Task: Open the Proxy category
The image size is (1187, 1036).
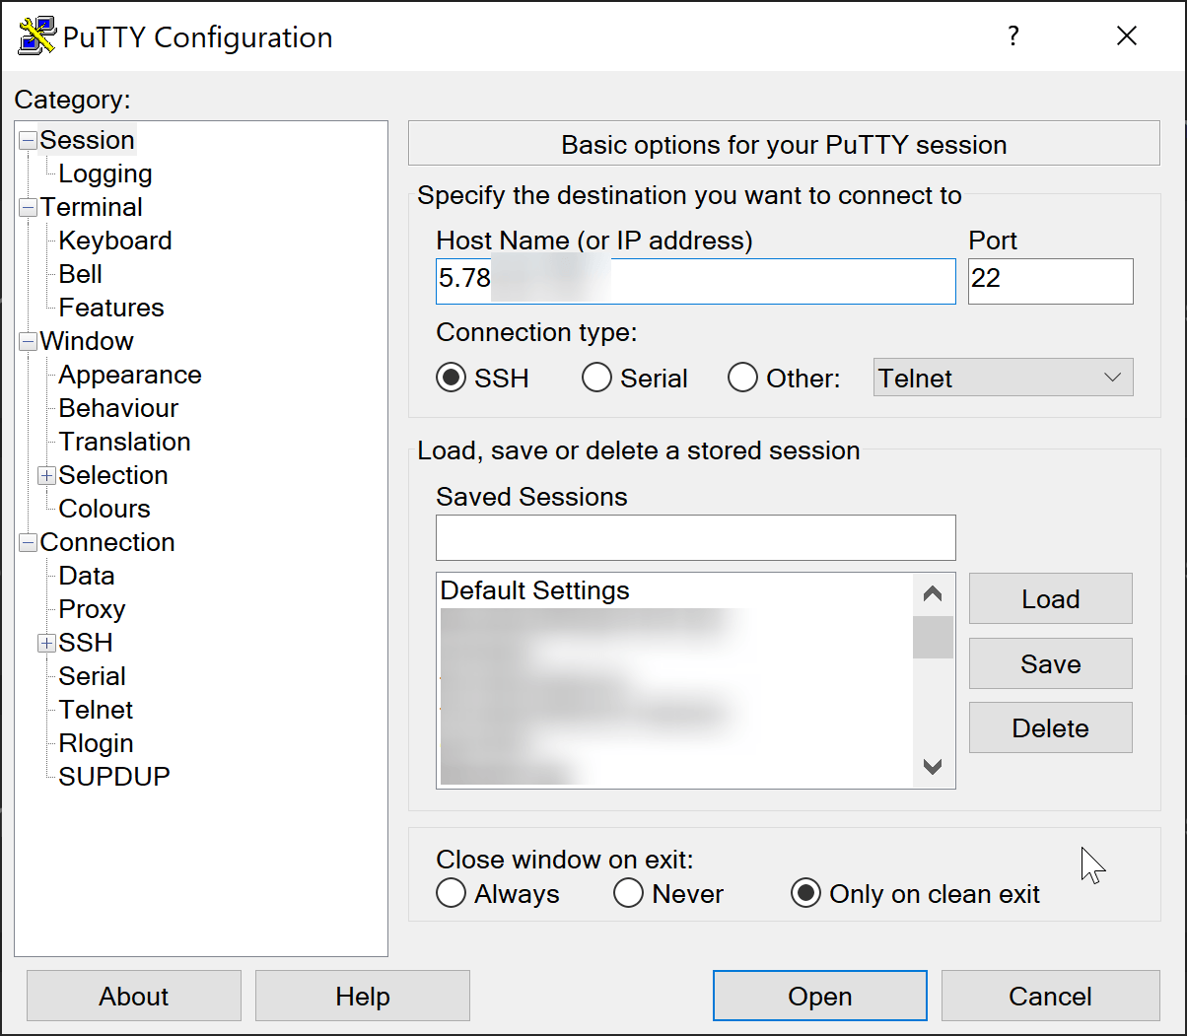Action: 92,609
